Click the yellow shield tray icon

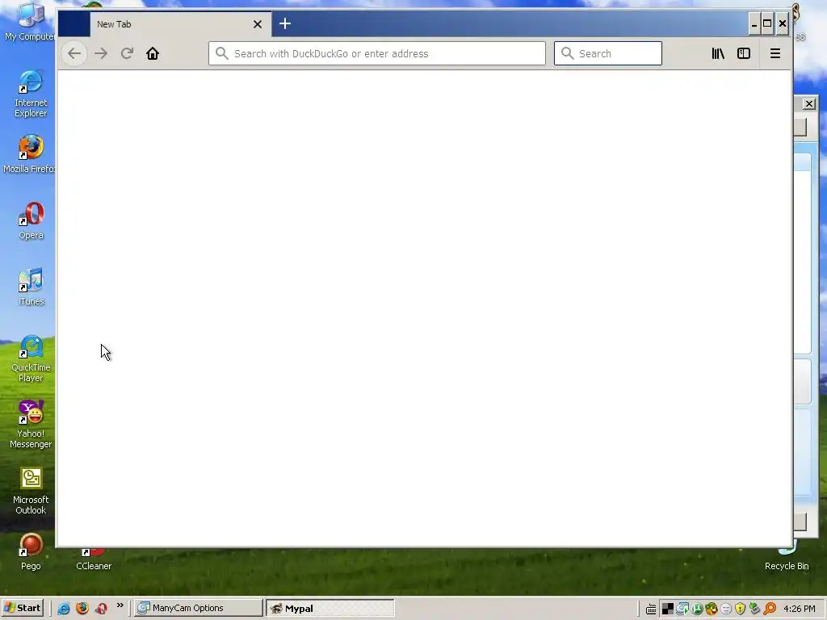[740, 609]
